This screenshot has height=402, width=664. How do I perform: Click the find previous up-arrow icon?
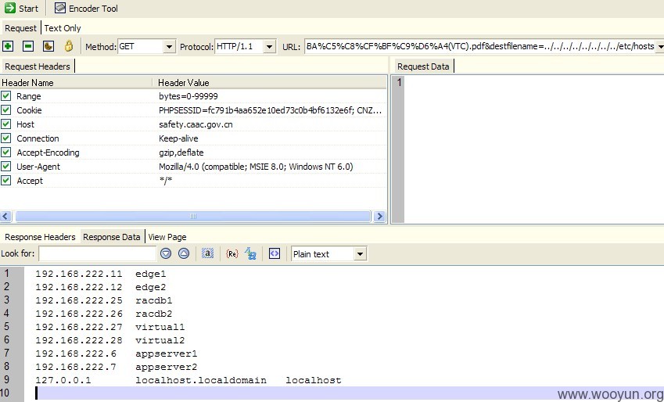click(x=183, y=253)
